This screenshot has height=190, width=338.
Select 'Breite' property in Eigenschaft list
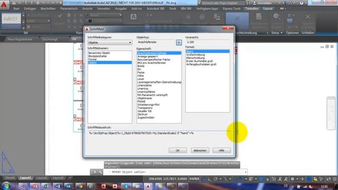[x=141, y=66]
